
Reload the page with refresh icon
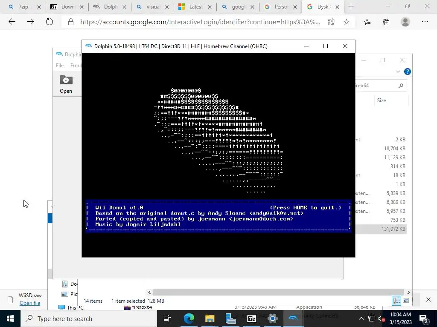pos(50,22)
